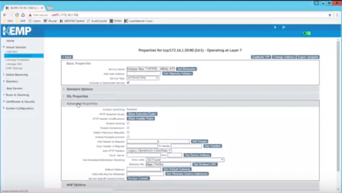The height and width of the screenshot is (193, 342).
Task: Open the DVWA bookmark
Action: pos(115,21)
